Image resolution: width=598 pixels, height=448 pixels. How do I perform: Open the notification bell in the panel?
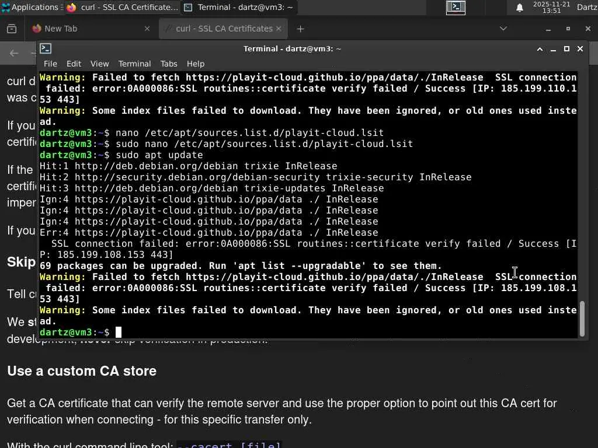click(519, 8)
